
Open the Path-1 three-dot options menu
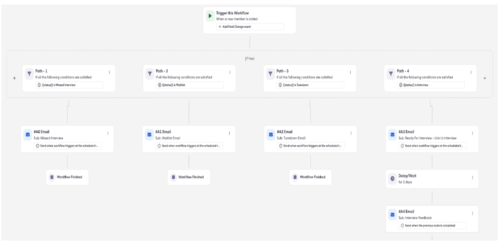(110, 72)
